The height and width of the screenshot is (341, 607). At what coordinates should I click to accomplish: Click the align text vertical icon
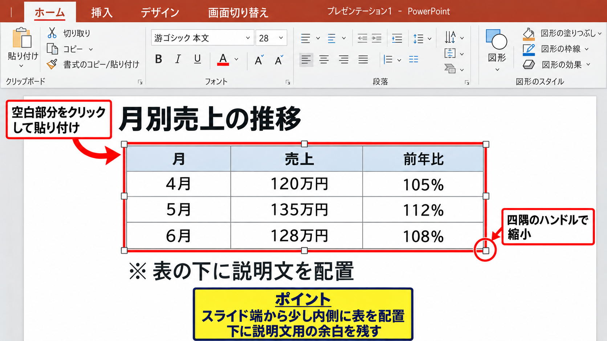click(x=450, y=53)
